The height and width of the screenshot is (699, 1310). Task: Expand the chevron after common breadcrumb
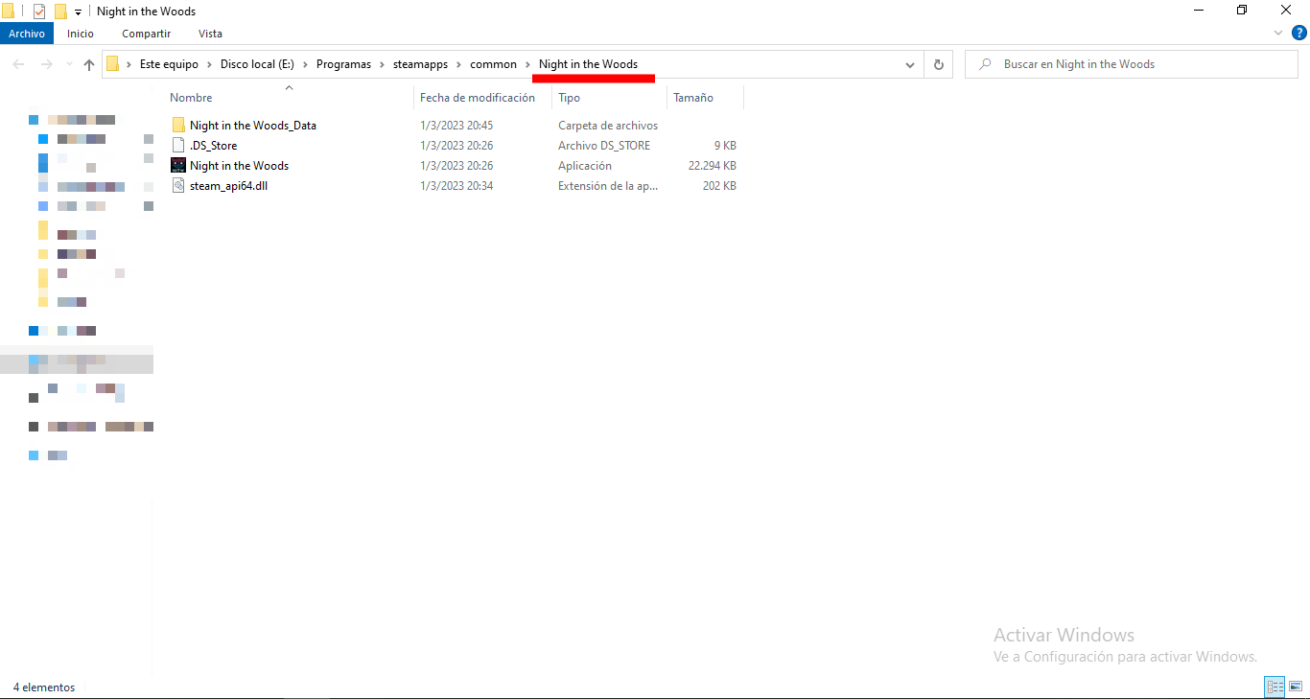(x=527, y=64)
